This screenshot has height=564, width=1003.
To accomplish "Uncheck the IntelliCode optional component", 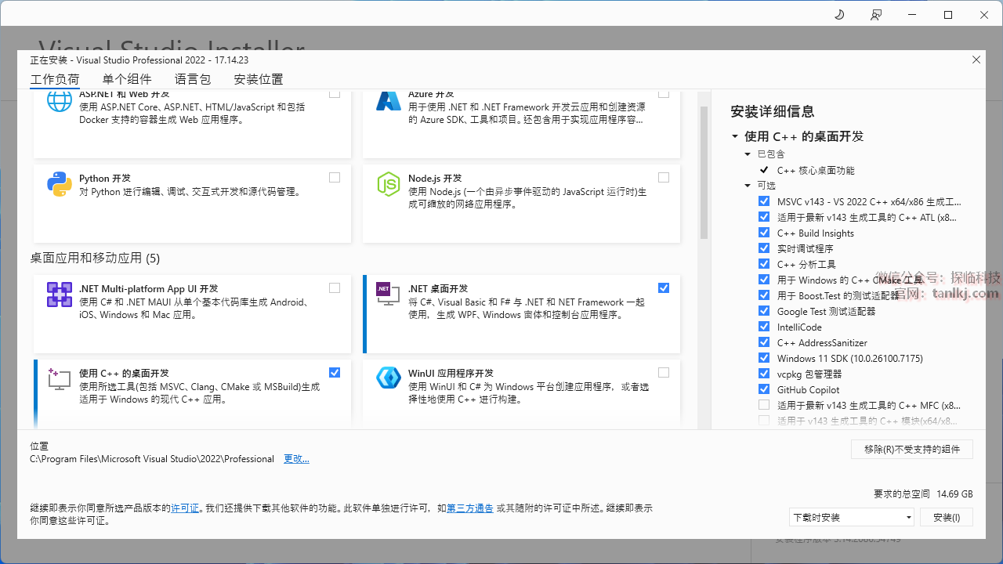I will [764, 327].
